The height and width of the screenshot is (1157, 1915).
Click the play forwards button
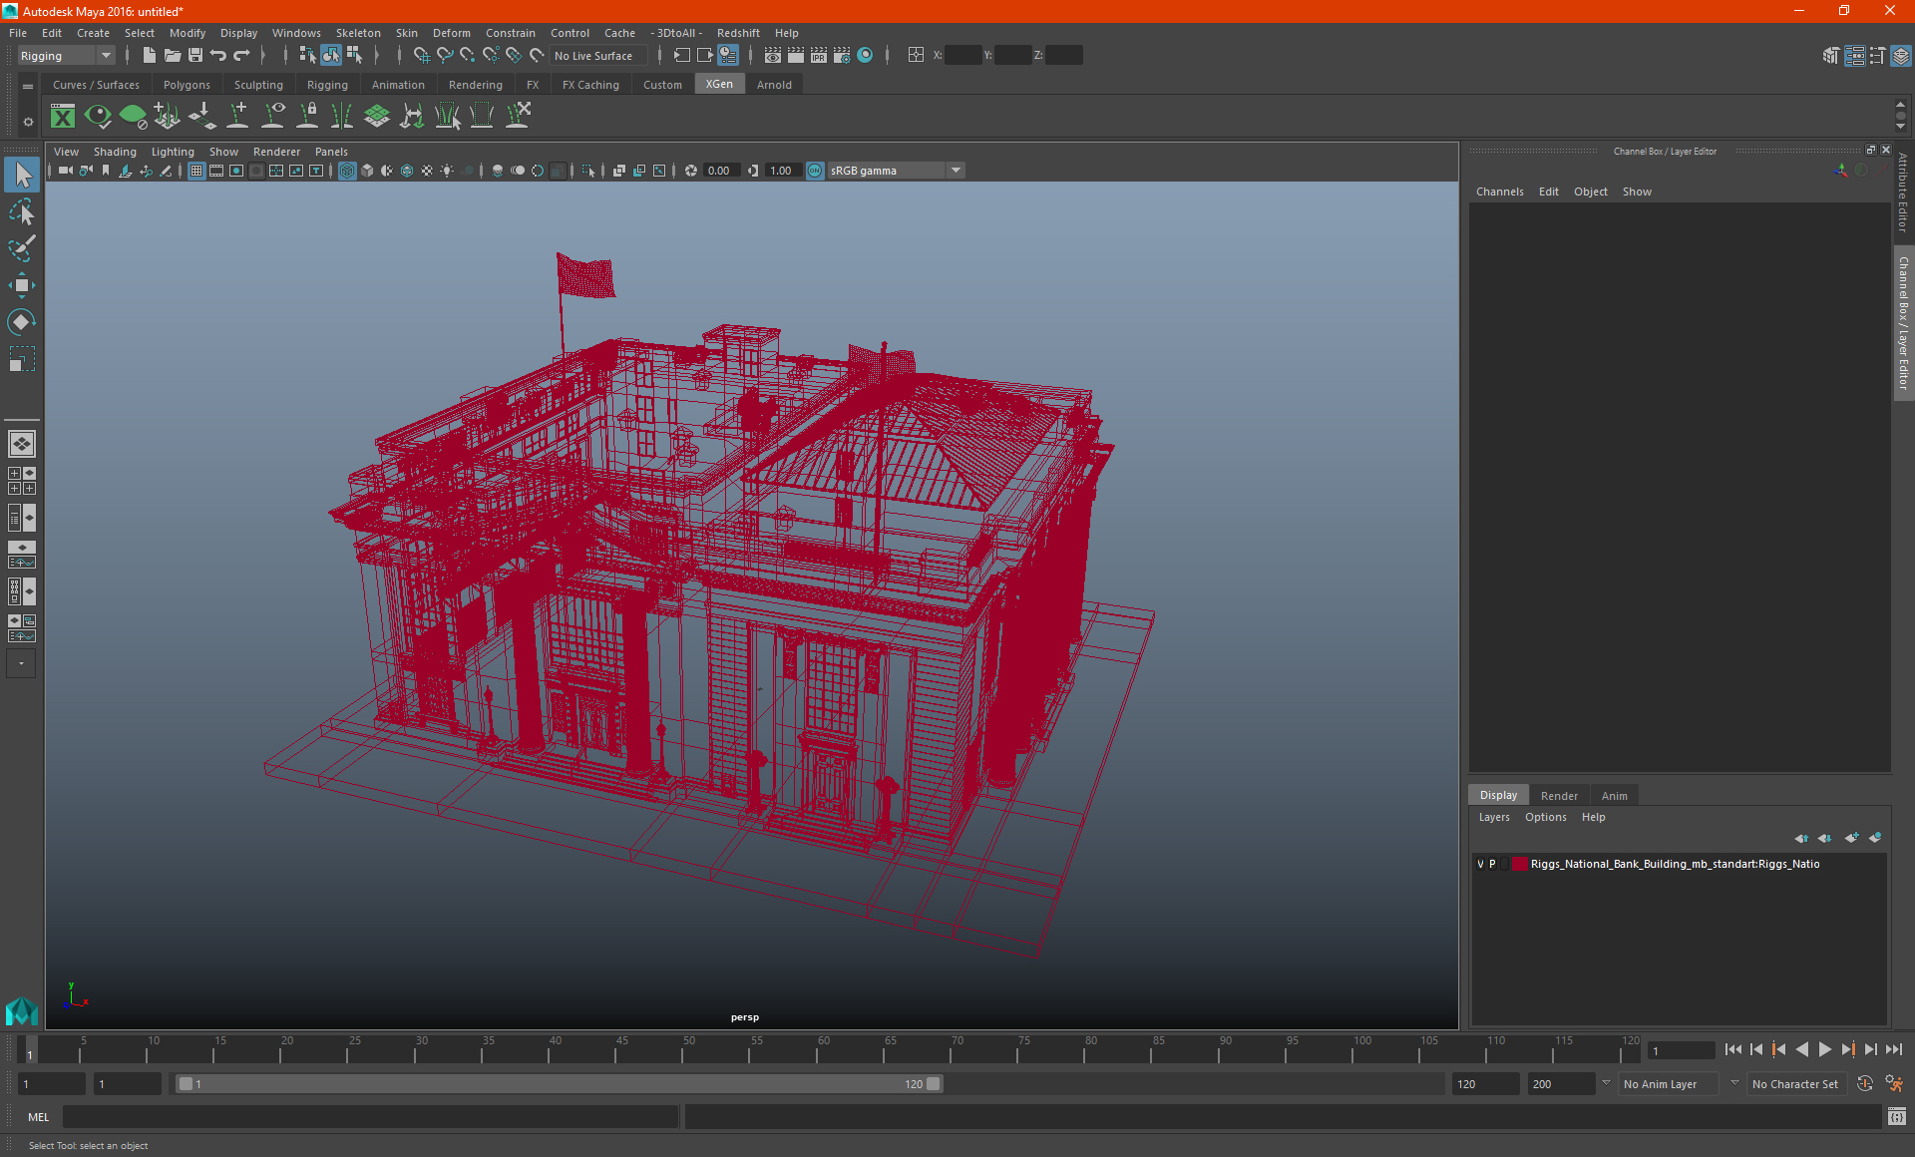[1824, 1049]
